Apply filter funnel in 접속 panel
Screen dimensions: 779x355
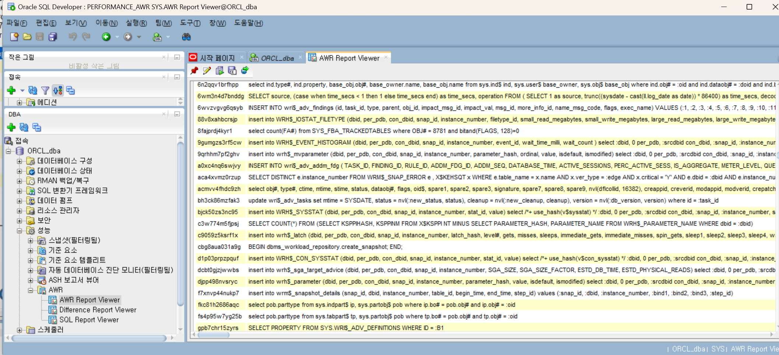[45, 90]
